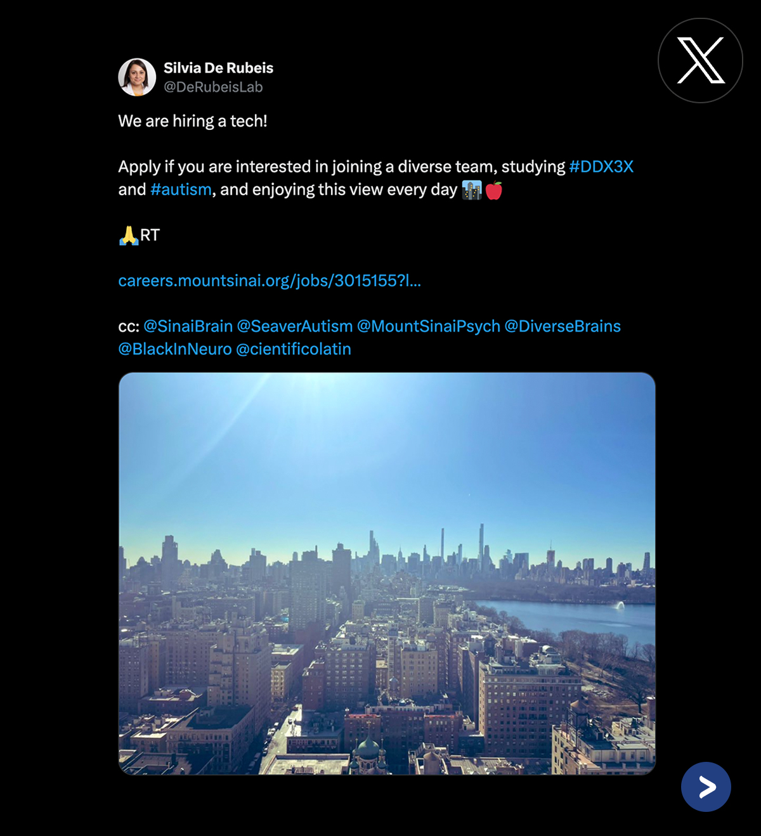
Task: Visit the @BlackInNeuro mention
Action: coord(175,349)
